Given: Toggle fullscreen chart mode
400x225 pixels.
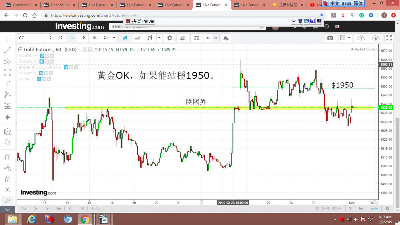Looking at the screenshot, I should tap(389, 38).
